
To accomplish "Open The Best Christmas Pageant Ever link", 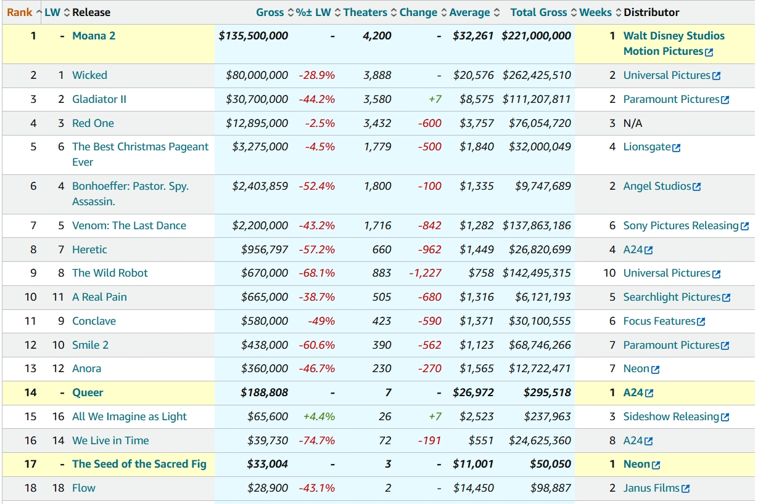I will tap(141, 154).
